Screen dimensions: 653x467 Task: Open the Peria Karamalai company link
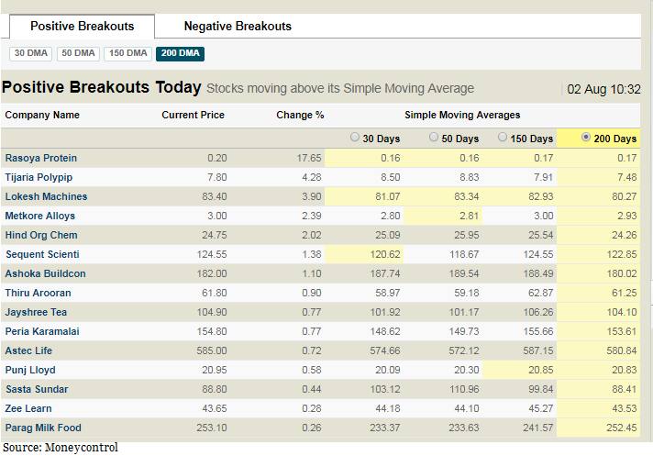(42, 331)
